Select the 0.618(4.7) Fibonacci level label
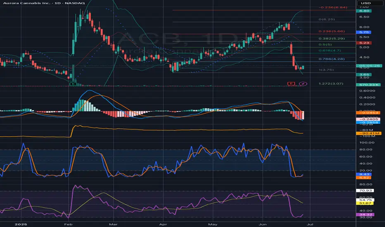 330,50
